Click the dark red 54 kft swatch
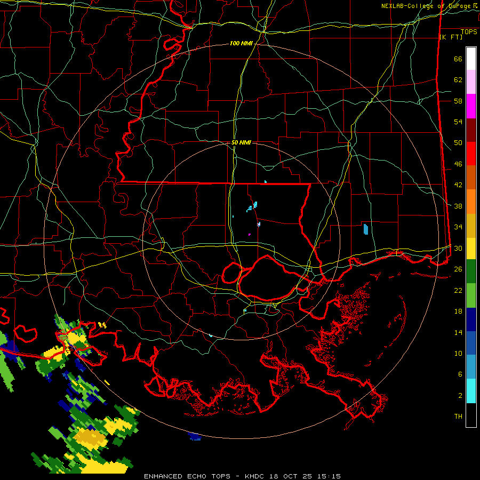This screenshot has height=480, width=480. [x=471, y=130]
